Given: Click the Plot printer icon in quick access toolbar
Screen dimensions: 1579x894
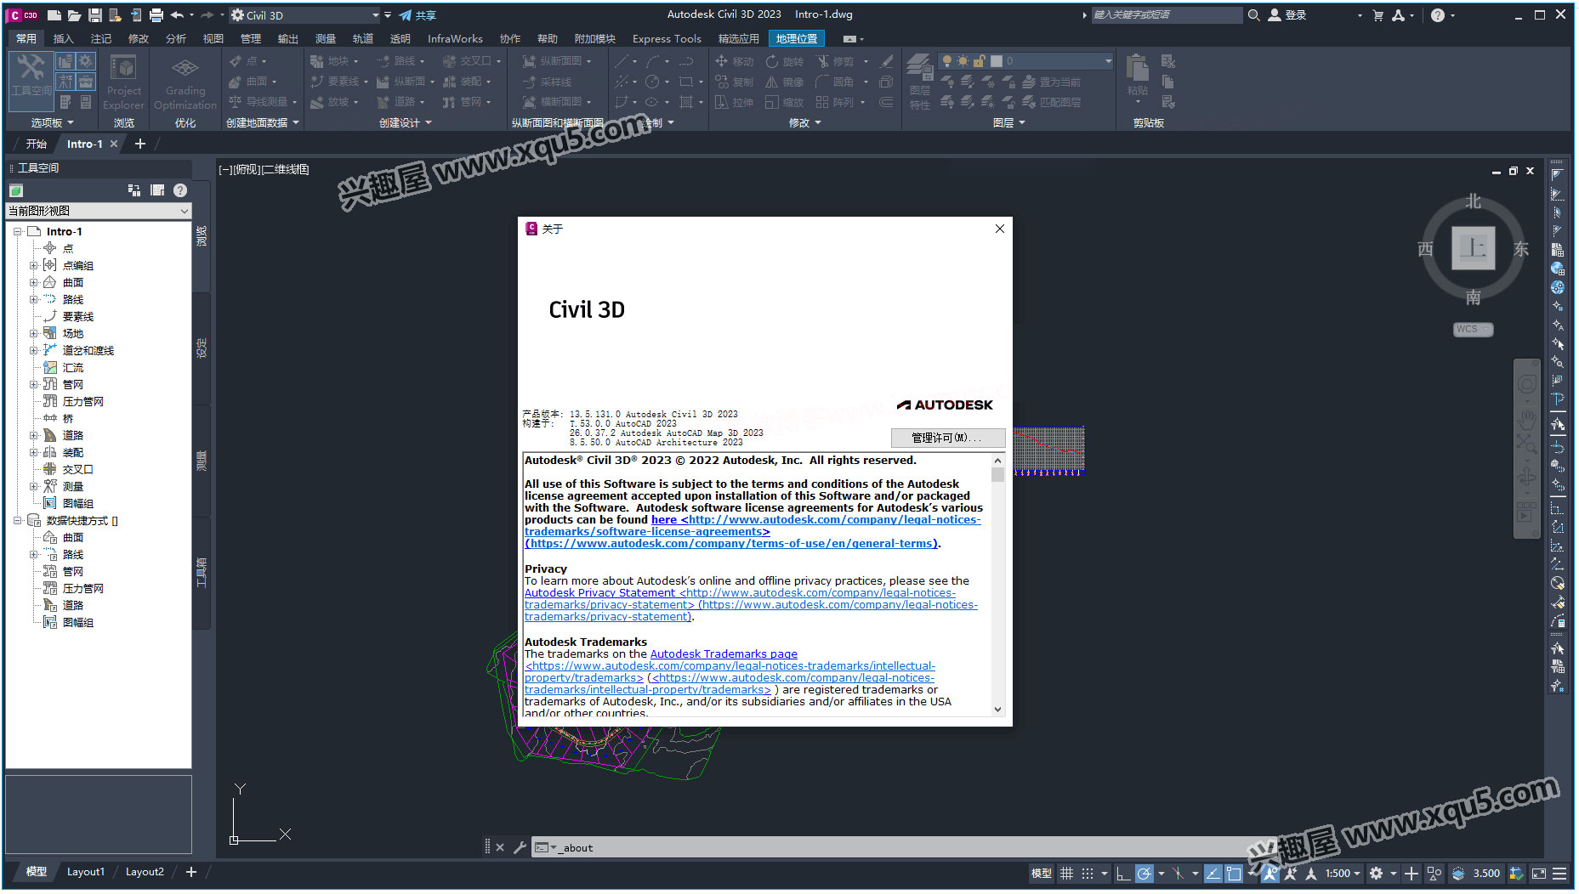Looking at the screenshot, I should (x=156, y=15).
